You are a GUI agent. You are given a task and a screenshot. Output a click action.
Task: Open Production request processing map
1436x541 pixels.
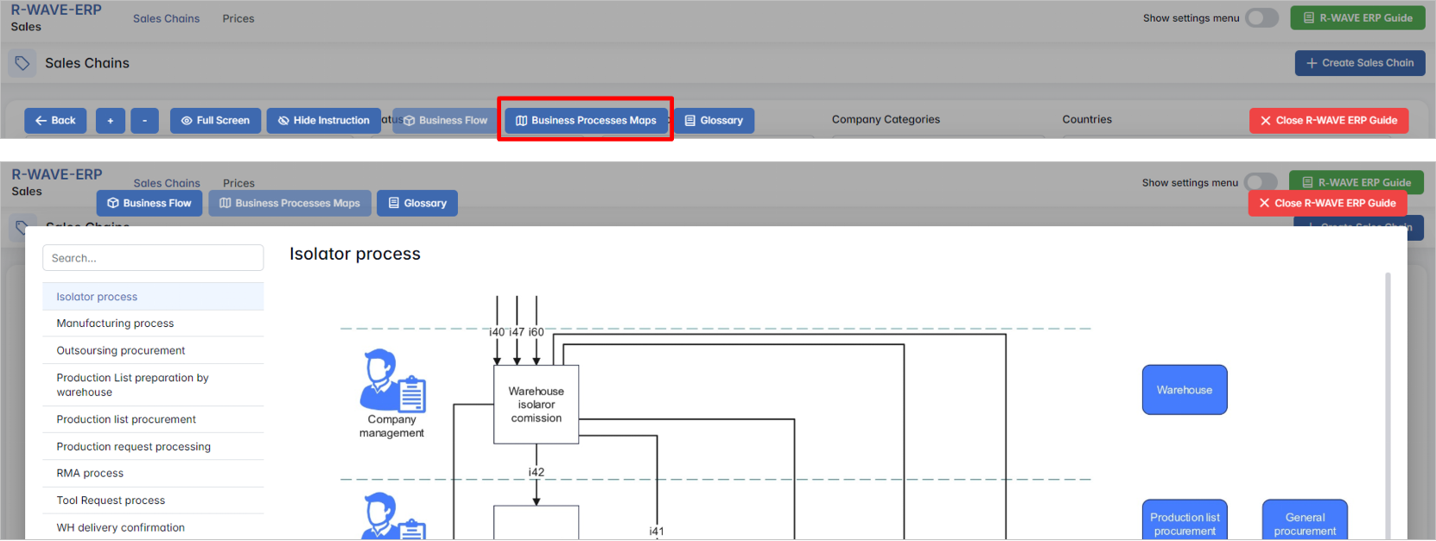pyautogui.click(x=133, y=447)
